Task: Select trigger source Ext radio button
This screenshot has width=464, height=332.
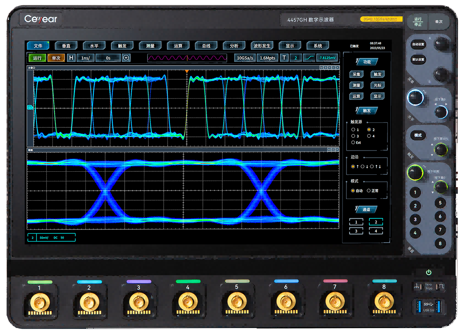Action: (x=354, y=143)
